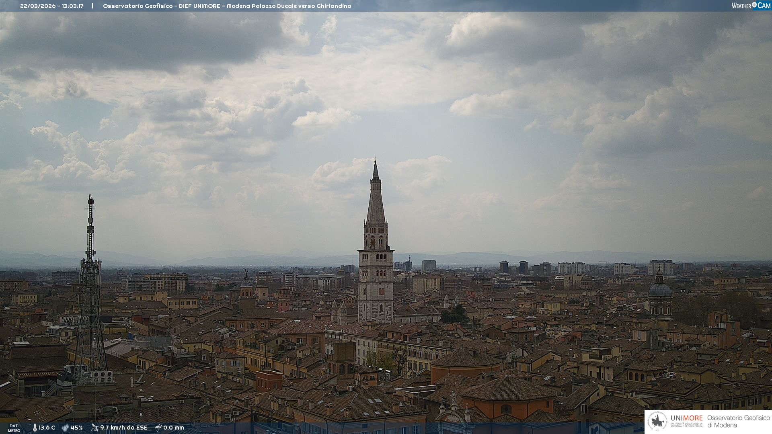Click the 13.6 C temperature reading

[47, 428]
